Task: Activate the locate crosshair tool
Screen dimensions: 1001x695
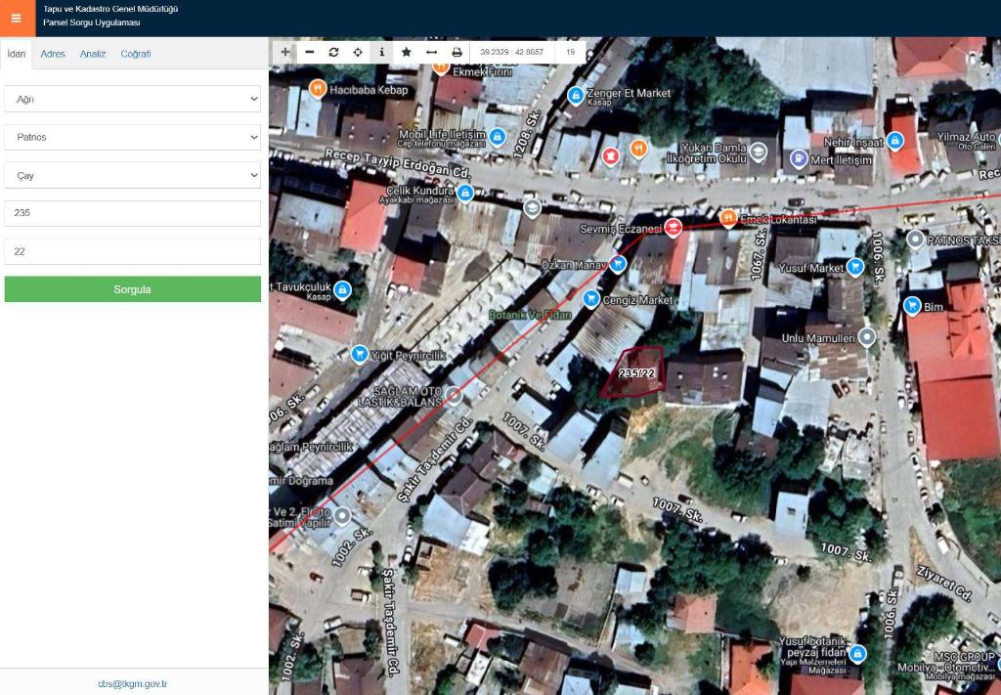Action: coord(358,53)
